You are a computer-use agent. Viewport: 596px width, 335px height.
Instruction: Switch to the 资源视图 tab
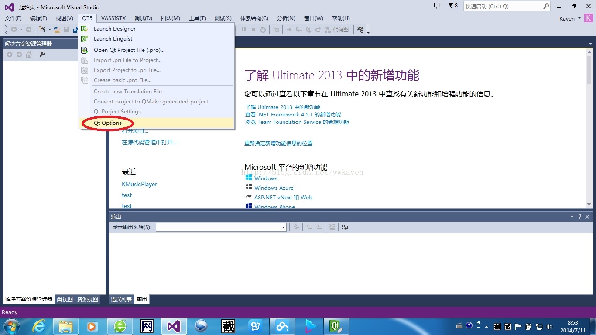[x=88, y=299]
